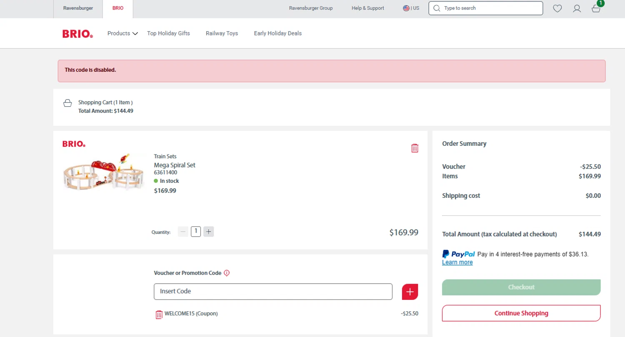Open Railway Toys menu item

[222, 33]
